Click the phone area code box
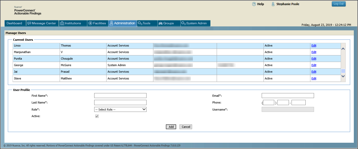Screen dimensions: 358x149 coord(269,102)
